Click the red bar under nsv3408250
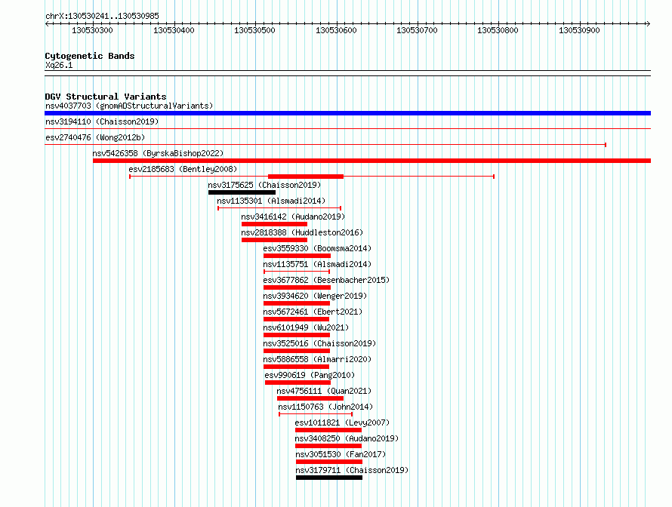 (x=328, y=446)
